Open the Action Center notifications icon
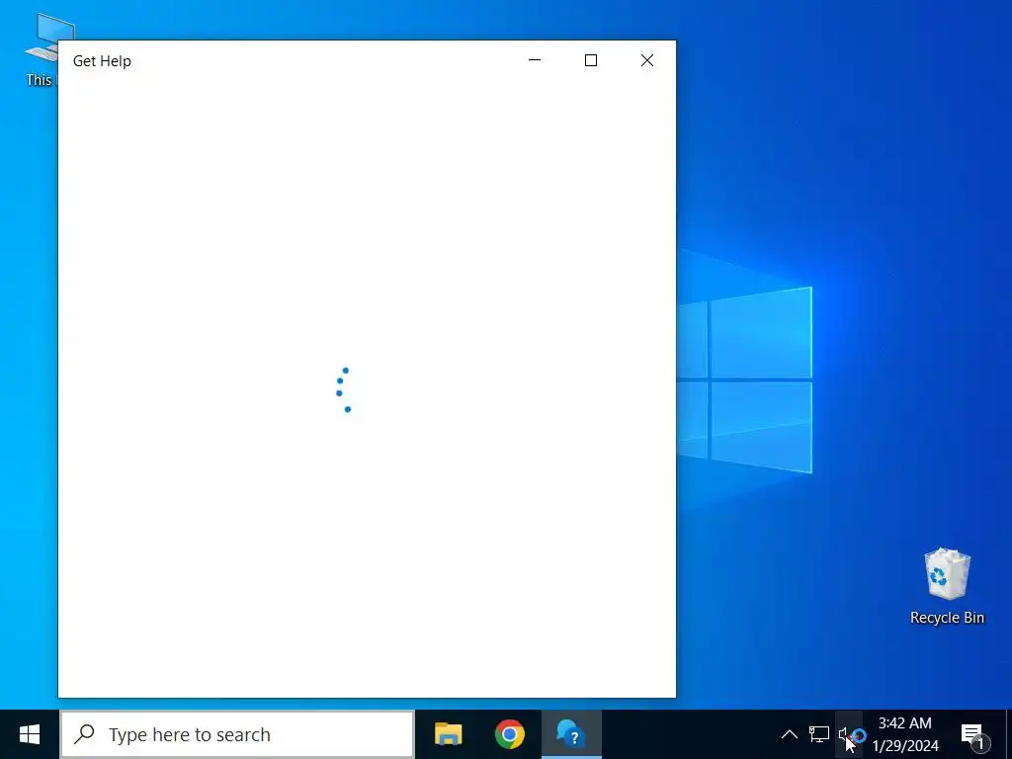This screenshot has width=1012, height=759. coord(972,734)
